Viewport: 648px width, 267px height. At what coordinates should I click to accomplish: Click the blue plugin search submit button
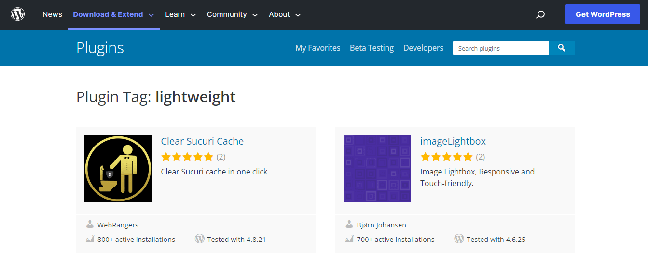562,48
